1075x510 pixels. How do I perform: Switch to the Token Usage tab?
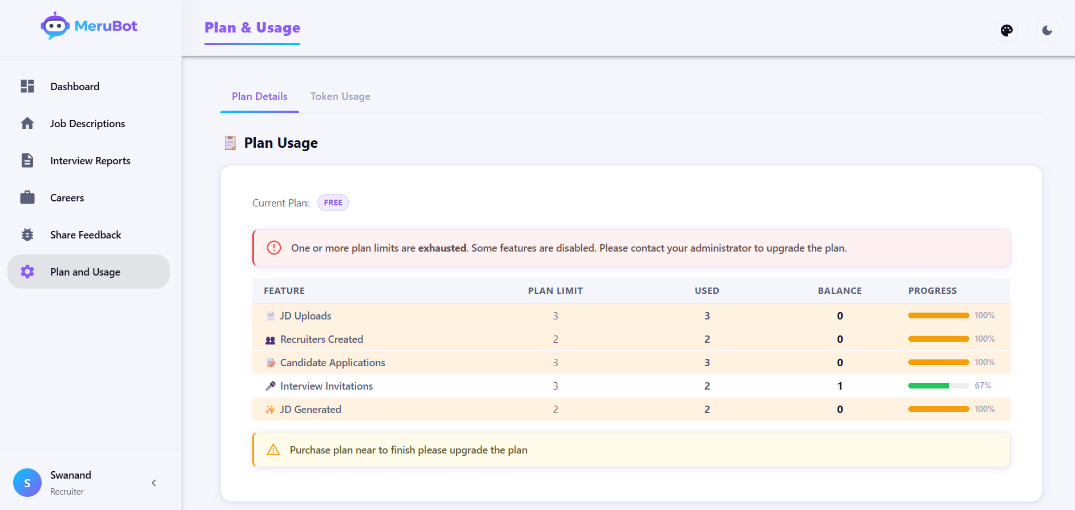(340, 96)
